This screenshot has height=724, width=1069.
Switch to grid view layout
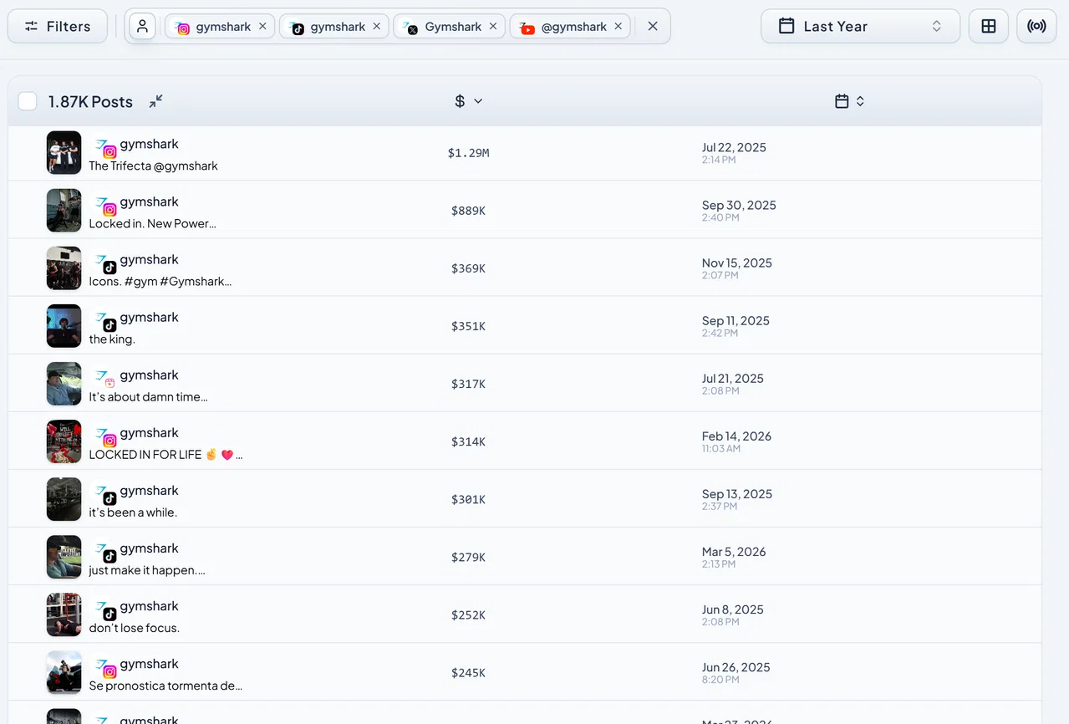pyautogui.click(x=989, y=26)
